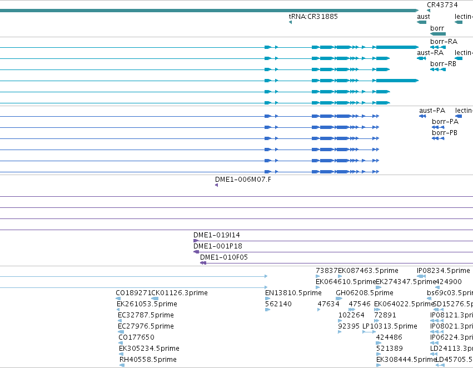Image resolution: width=473 pixels, height=368 pixels.
Task: Select the 73837 EST label
Action: point(327,271)
